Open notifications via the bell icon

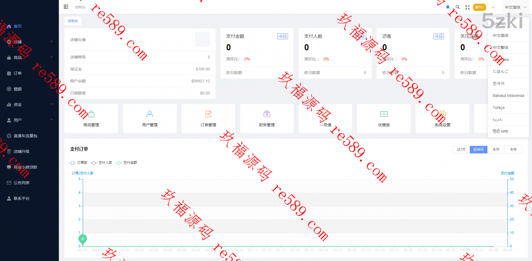click(x=448, y=7)
